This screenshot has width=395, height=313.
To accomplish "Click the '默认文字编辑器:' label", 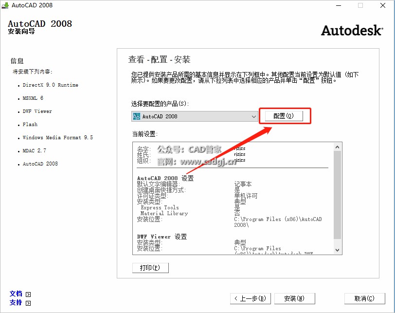I will [x=159, y=184].
